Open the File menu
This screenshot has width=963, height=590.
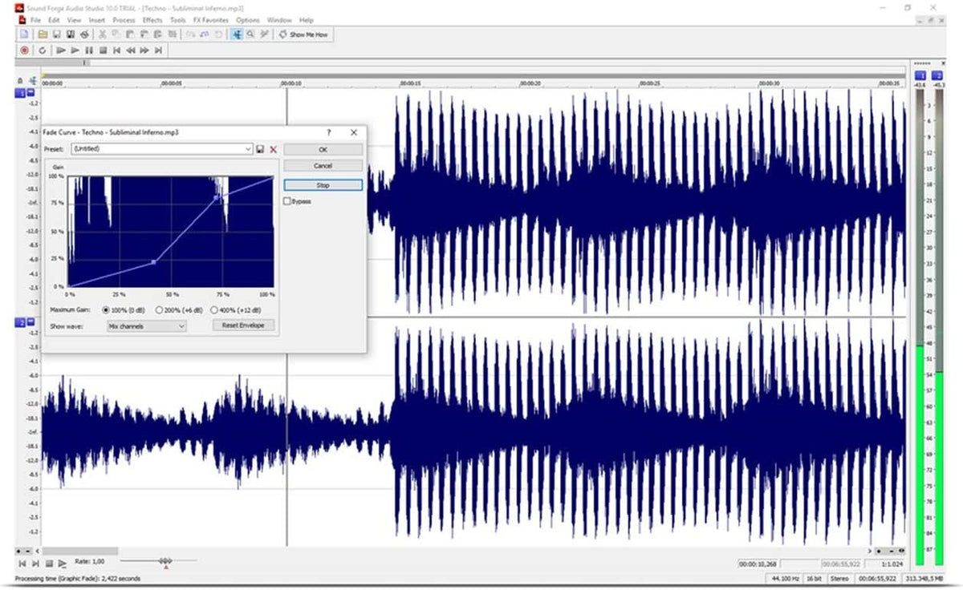pyautogui.click(x=35, y=19)
